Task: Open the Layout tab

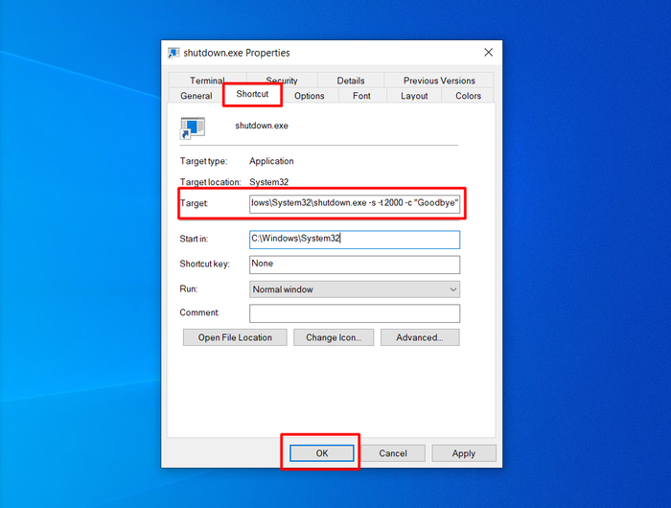Action: coord(414,96)
